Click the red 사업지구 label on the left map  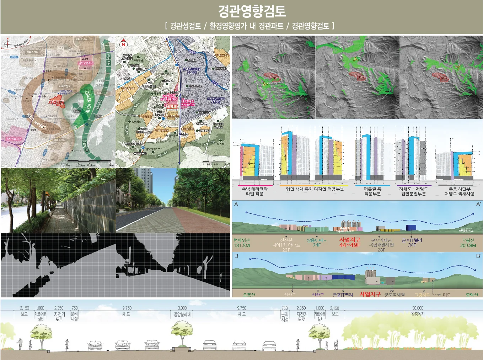tap(56, 103)
